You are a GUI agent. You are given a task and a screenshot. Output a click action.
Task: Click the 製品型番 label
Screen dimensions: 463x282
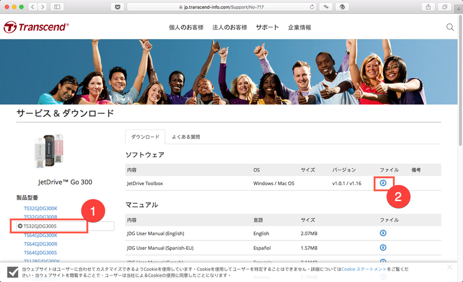[27, 197]
